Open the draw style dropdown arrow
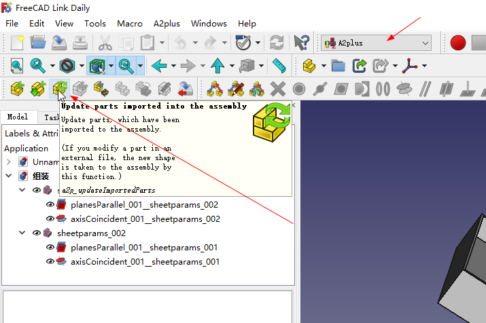 (82, 66)
